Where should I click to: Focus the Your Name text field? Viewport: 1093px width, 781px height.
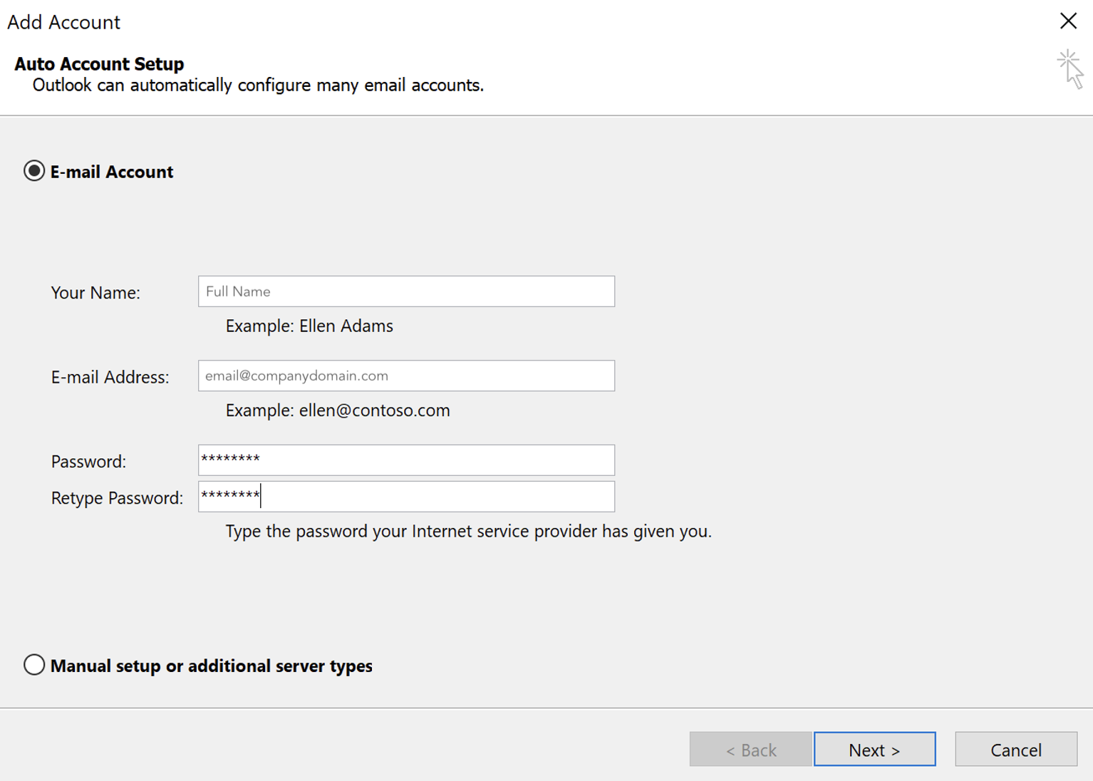point(406,291)
